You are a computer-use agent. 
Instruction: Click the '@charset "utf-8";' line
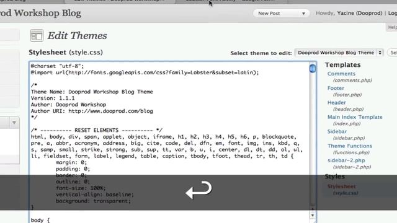(57, 66)
